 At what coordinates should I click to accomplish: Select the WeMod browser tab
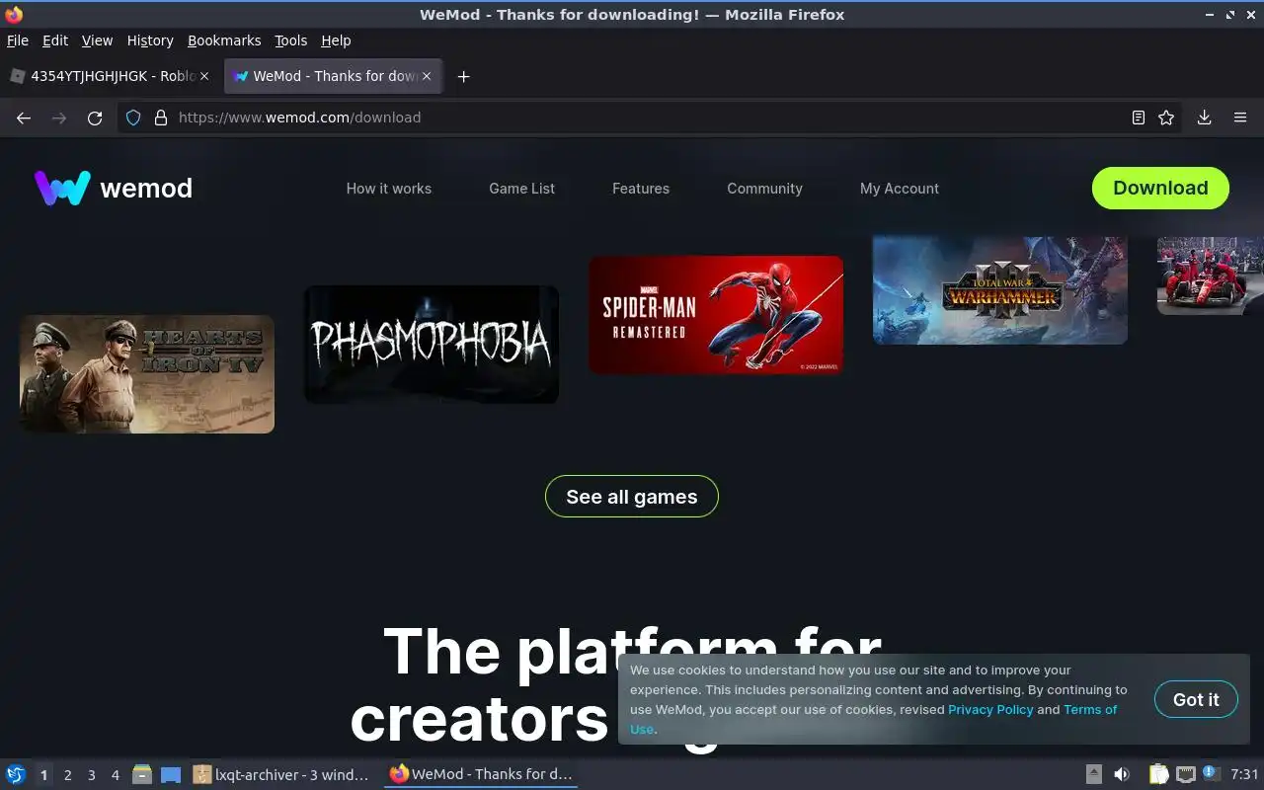(x=334, y=76)
